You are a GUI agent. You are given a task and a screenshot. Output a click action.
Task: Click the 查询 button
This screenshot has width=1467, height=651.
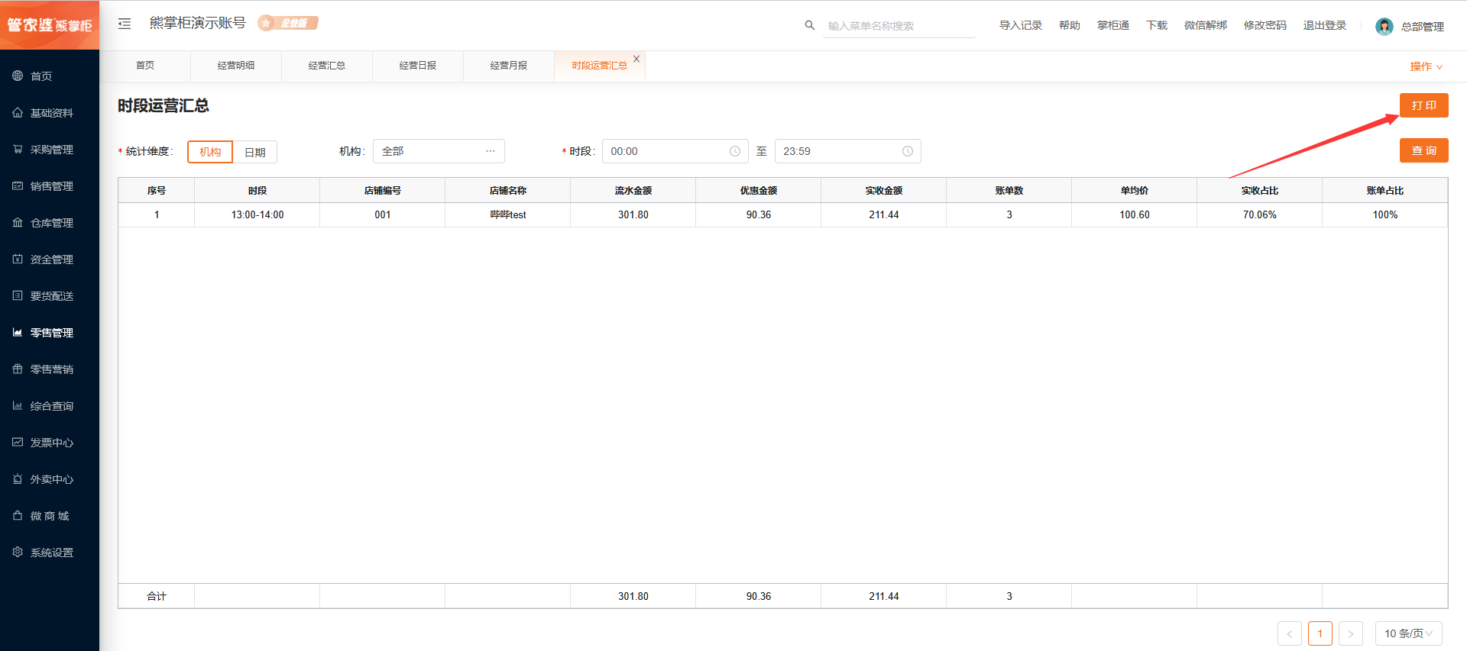pyautogui.click(x=1423, y=150)
